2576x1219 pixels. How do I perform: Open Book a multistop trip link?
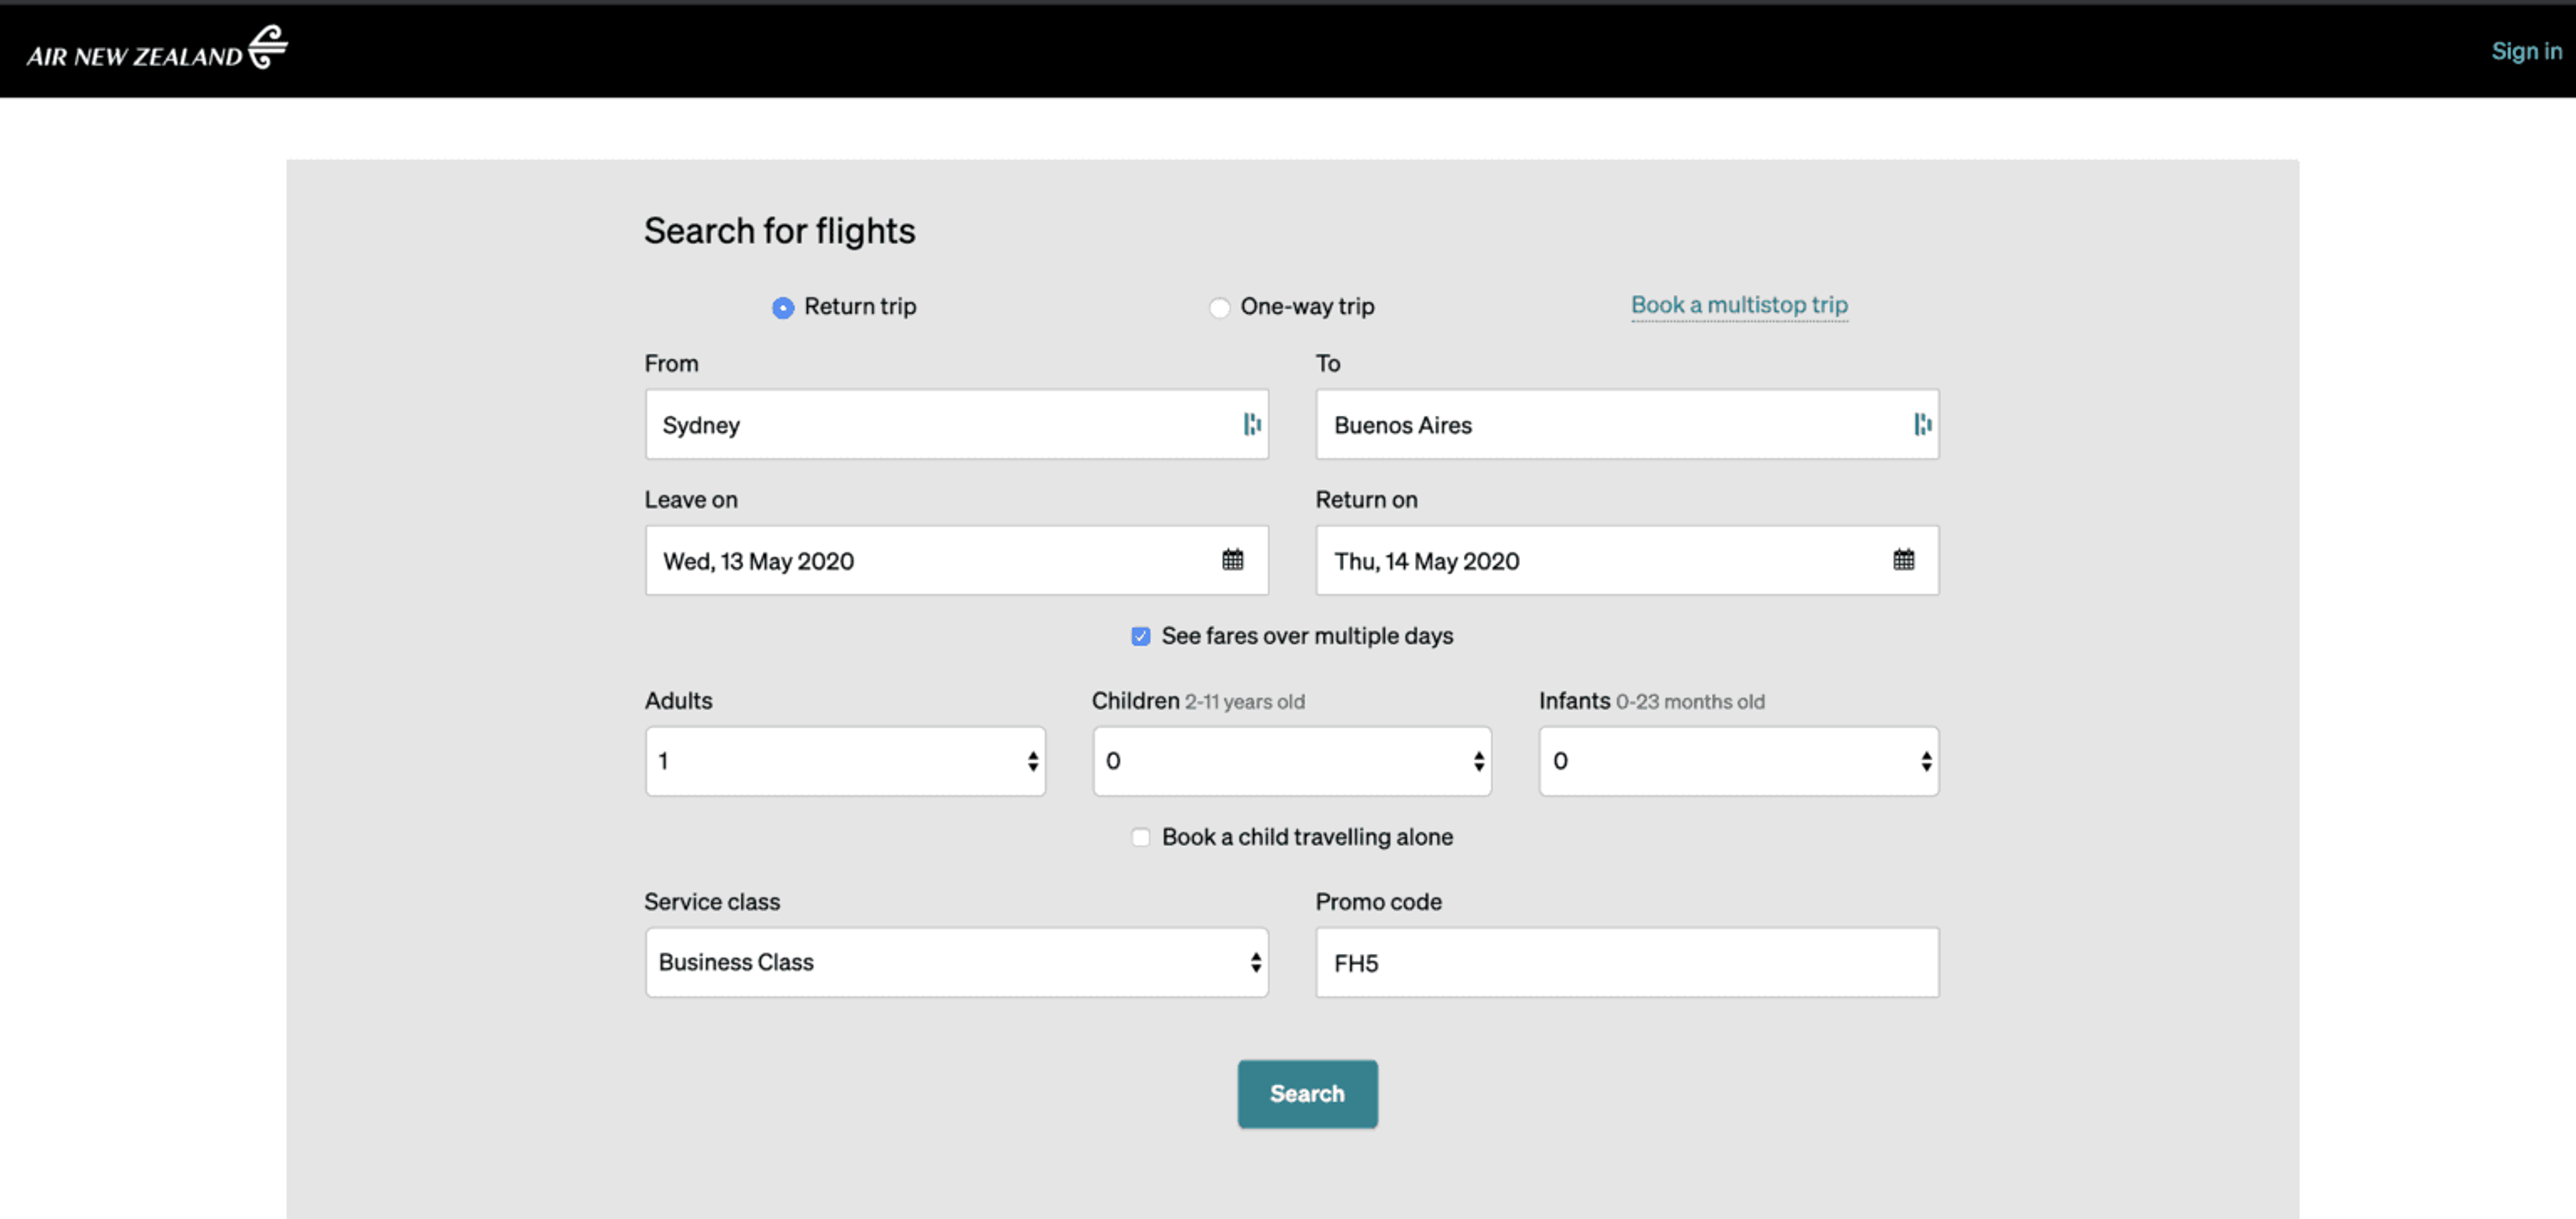click(1738, 304)
